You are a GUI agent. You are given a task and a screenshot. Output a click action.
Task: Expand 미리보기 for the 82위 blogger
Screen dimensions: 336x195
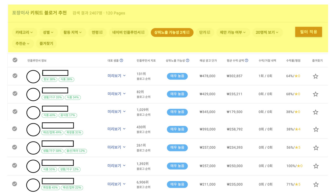(x=117, y=94)
